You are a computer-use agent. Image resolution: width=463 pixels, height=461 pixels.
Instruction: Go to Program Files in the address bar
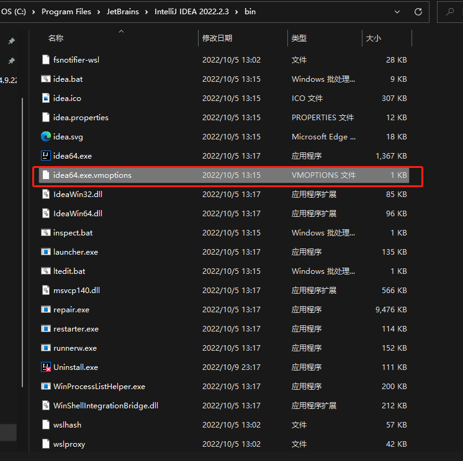[x=66, y=12]
